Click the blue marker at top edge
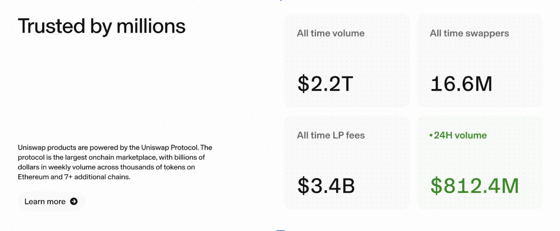Viewport: 560px width, 231px height. click(281, 1)
